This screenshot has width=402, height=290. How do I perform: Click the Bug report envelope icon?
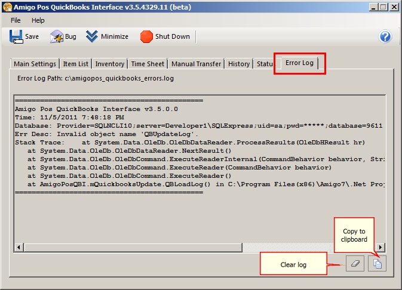pyautogui.click(x=57, y=36)
